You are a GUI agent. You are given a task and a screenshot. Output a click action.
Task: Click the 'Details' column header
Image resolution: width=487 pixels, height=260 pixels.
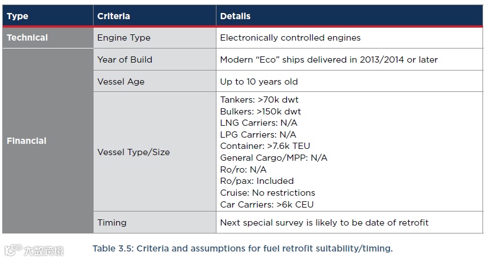pyautogui.click(x=235, y=16)
